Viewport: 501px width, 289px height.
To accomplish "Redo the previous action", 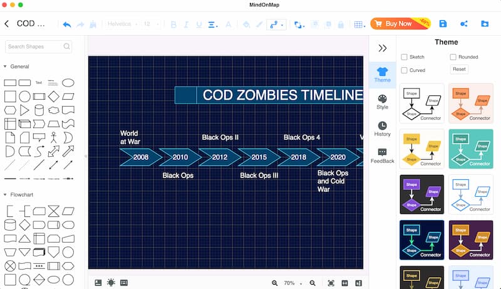I will pyautogui.click(x=80, y=24).
